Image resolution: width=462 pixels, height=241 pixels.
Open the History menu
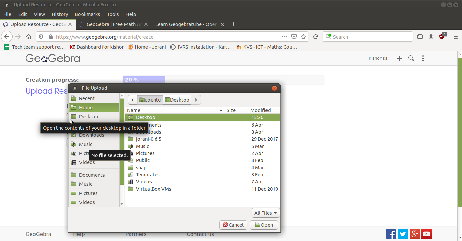[x=60, y=14]
